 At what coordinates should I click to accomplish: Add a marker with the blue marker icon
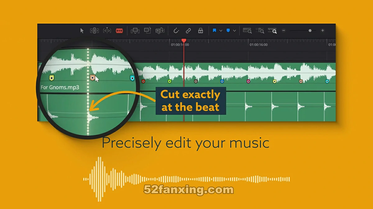pos(228,31)
